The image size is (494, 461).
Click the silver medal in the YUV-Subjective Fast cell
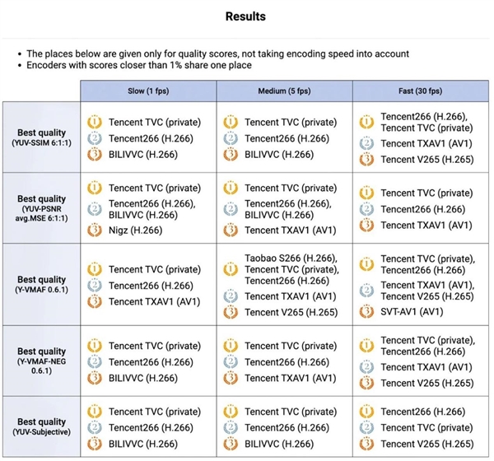(366, 428)
